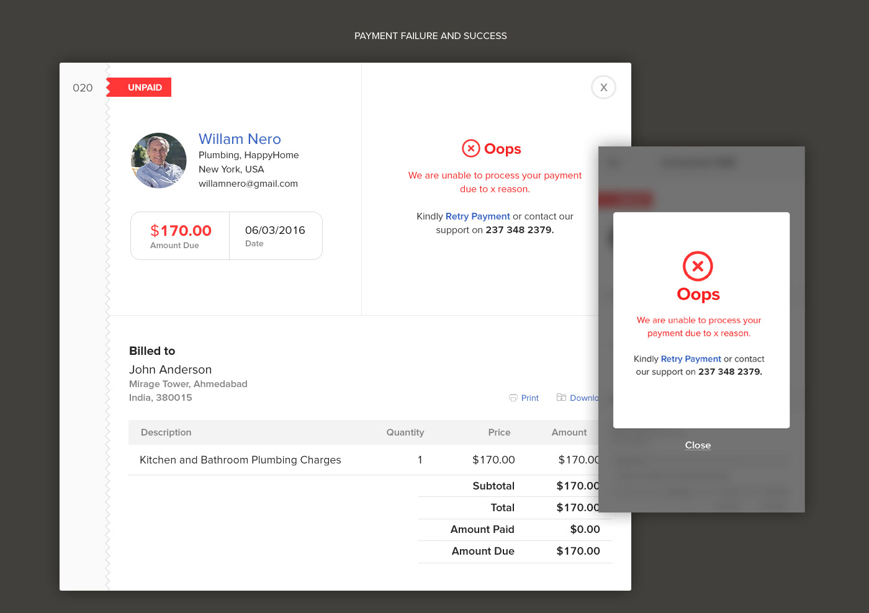Click the printer icon beside Print

tap(513, 398)
